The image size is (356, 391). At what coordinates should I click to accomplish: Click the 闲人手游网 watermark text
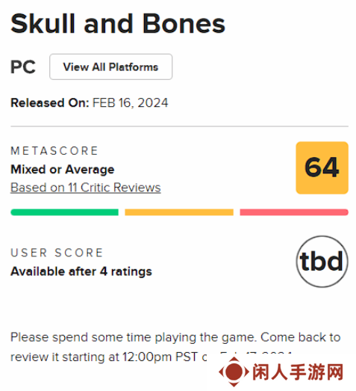pyautogui.click(x=298, y=372)
